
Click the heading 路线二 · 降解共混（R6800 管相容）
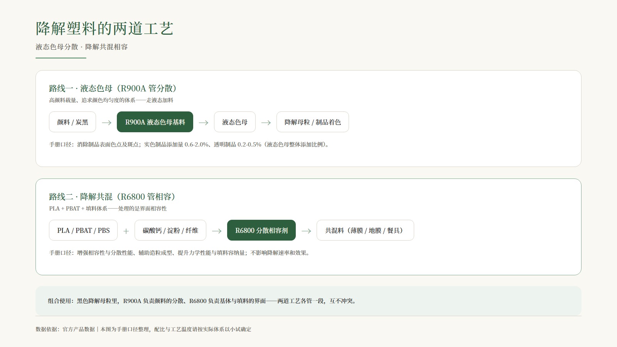point(112,197)
